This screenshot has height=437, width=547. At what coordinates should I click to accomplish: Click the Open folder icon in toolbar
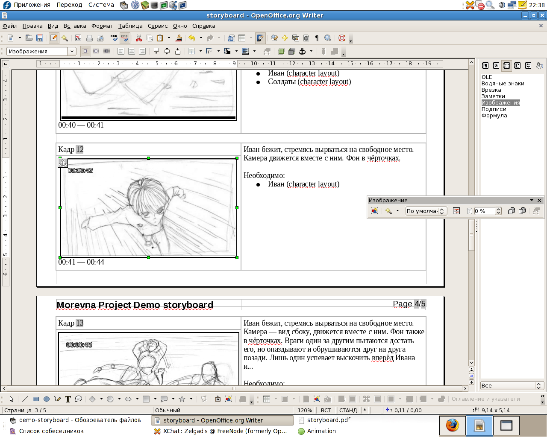(x=29, y=38)
